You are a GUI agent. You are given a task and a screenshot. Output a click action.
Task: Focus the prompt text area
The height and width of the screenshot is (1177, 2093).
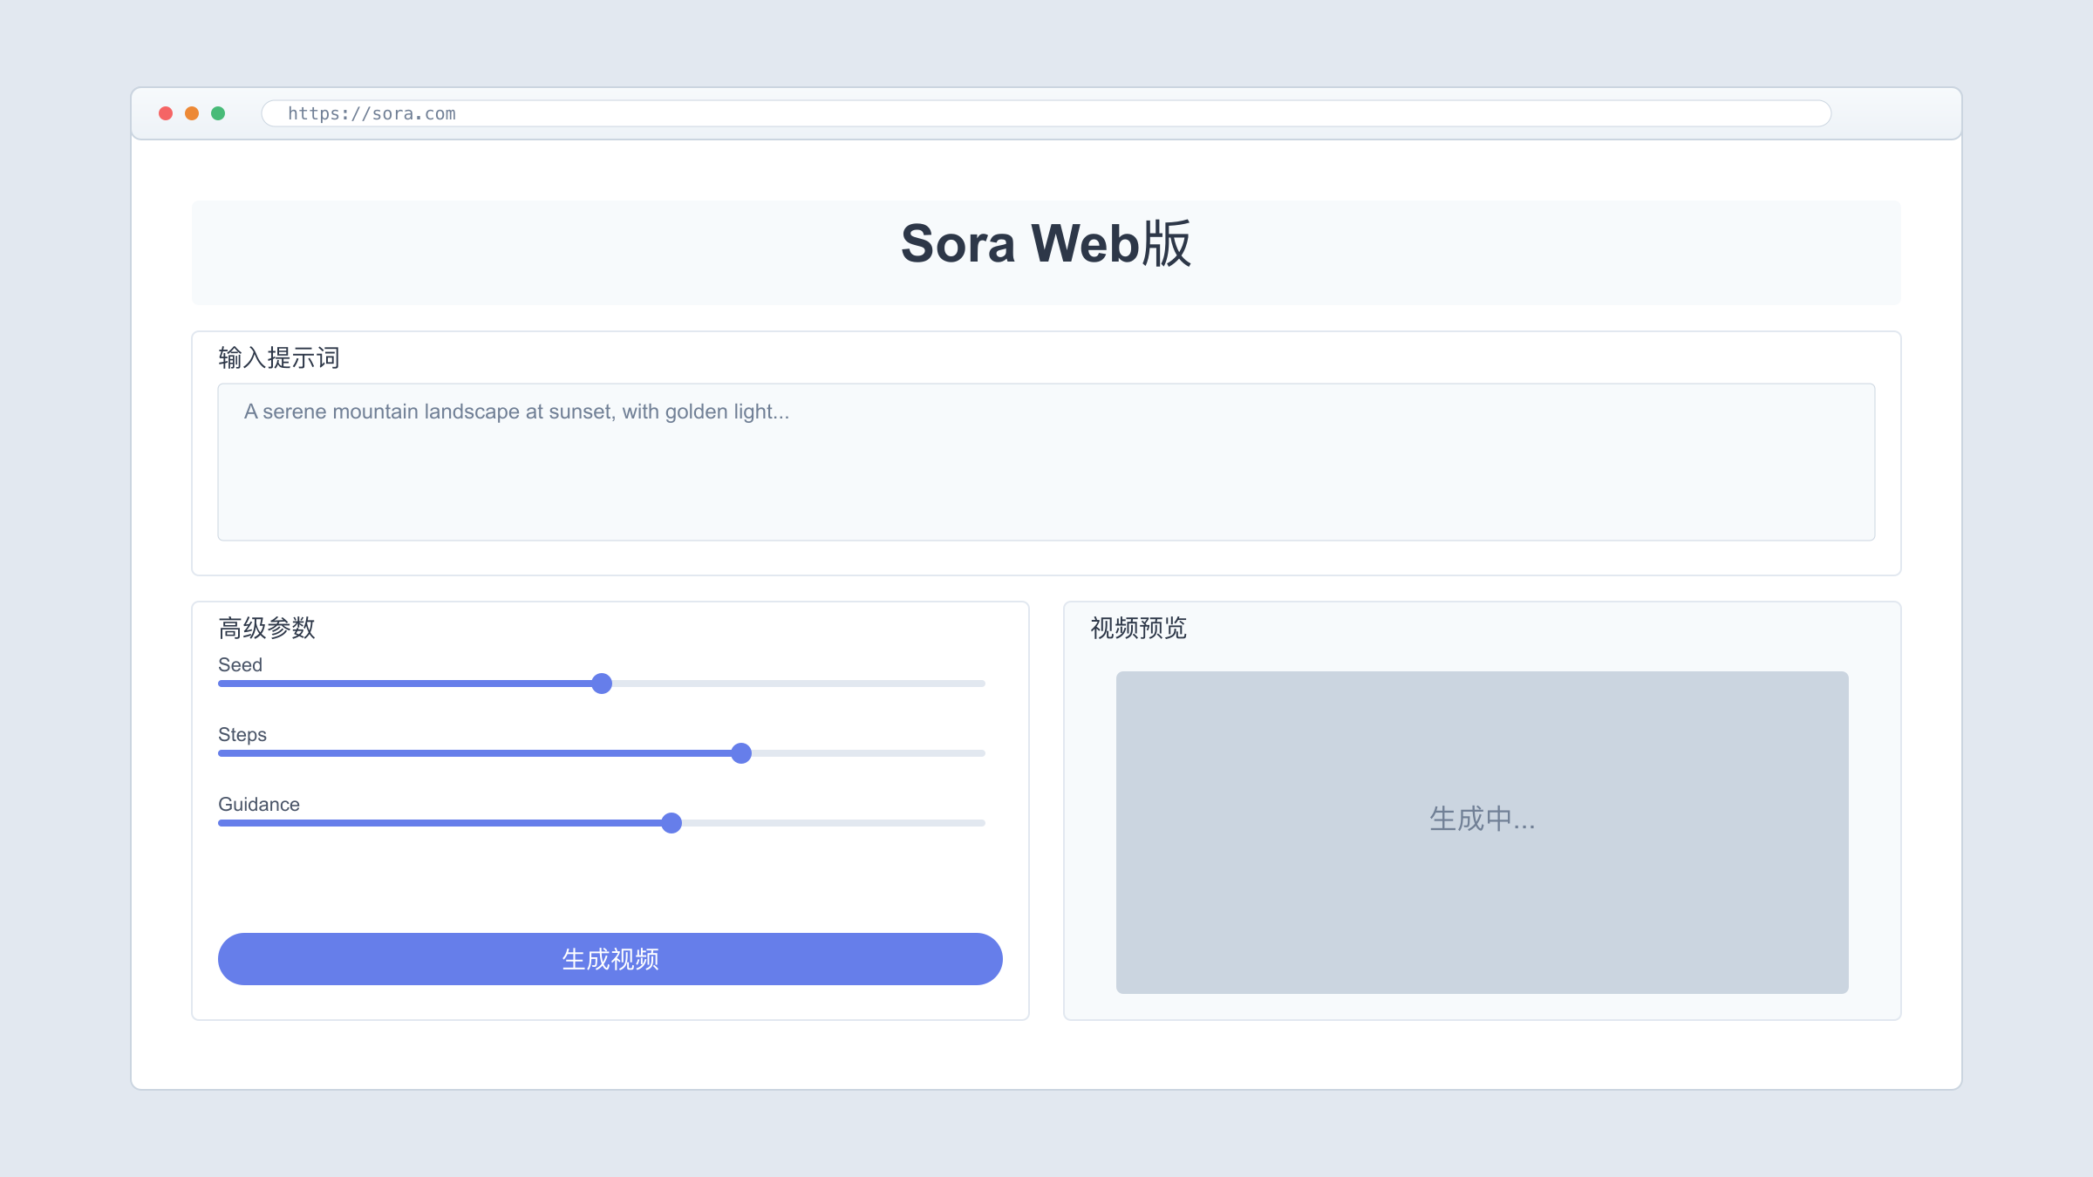[x=1045, y=462]
